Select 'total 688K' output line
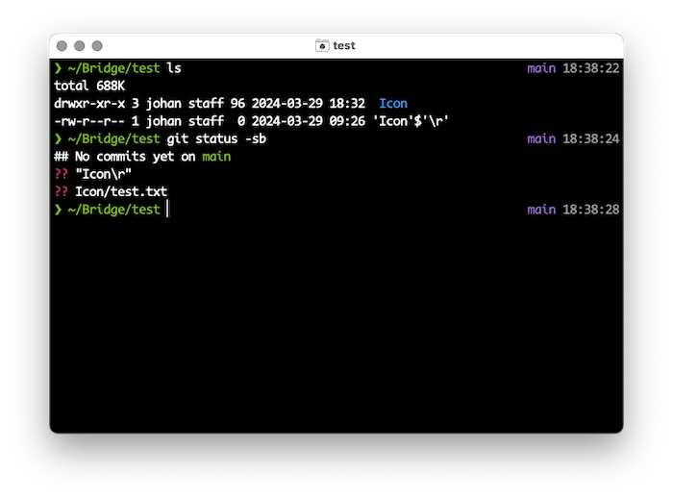673x499 pixels. (x=89, y=86)
